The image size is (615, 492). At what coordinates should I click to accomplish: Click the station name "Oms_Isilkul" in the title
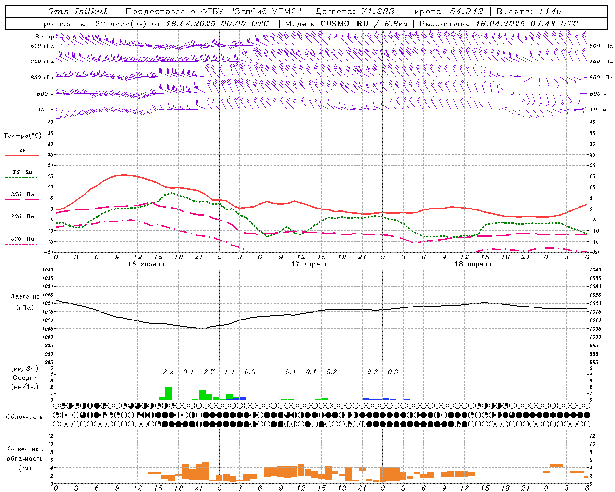(77, 12)
